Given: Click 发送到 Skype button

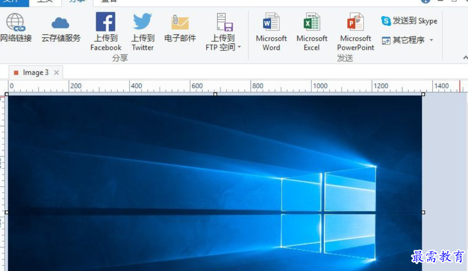Looking at the screenshot, I should 409,21.
